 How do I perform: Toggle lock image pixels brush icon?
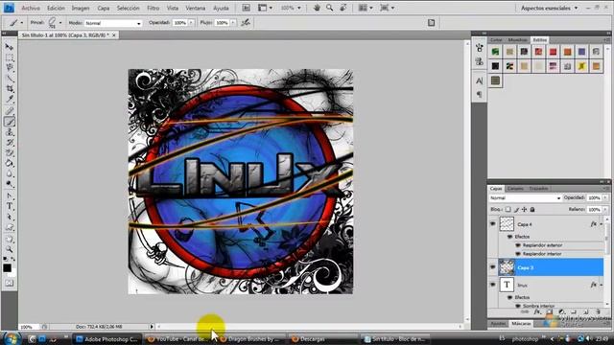(516, 209)
